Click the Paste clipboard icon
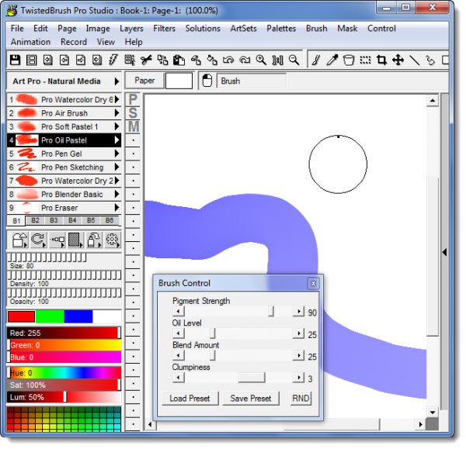 point(179,60)
